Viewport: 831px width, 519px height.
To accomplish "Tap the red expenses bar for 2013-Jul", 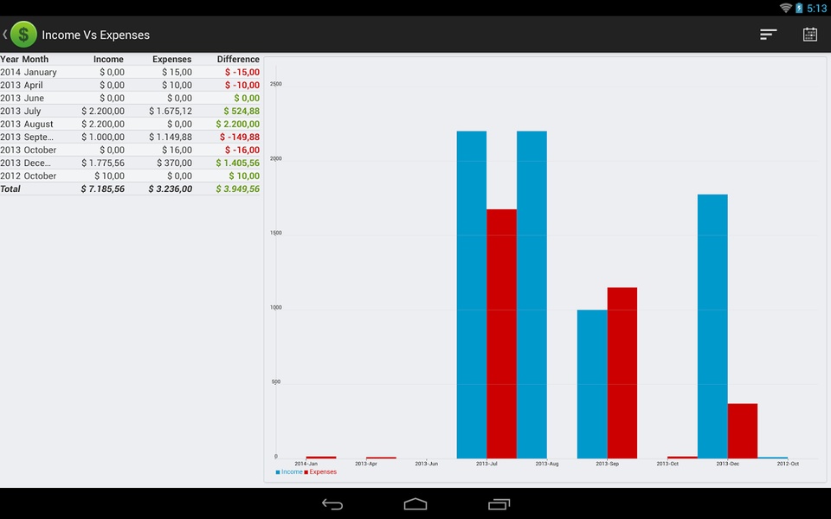I will coord(501,334).
